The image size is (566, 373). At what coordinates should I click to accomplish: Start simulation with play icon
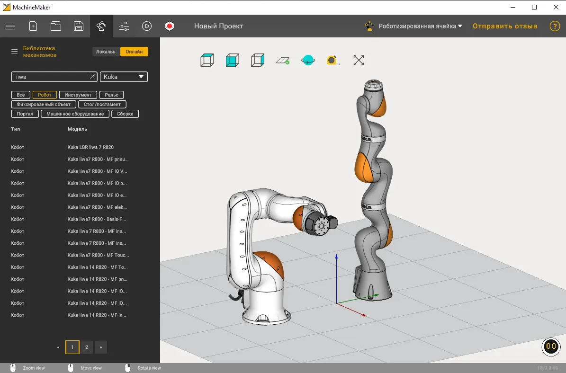147,27
